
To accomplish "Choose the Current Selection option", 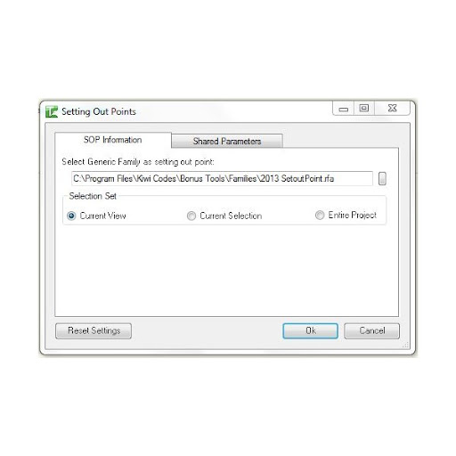I will click(191, 216).
